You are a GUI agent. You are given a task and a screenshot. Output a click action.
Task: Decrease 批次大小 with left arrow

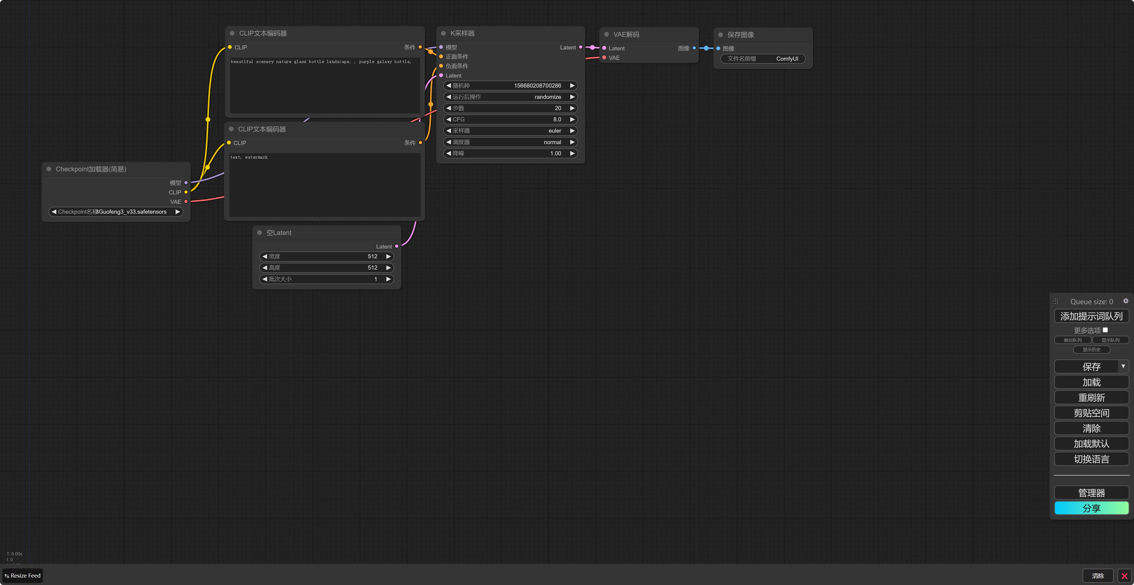coord(265,279)
